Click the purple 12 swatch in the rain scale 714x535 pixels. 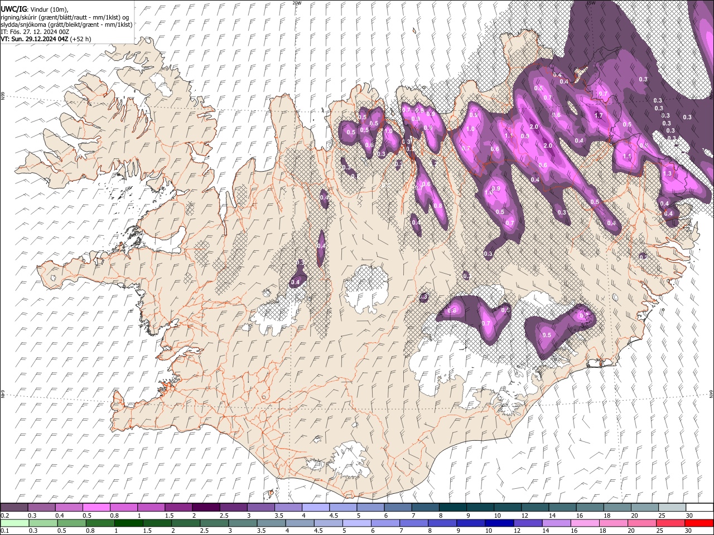528,523
